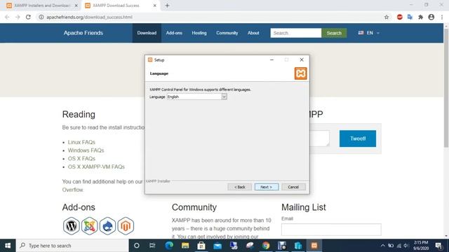This screenshot has height=252, width=449.
Task: Open Microsoft Store from taskbar
Action: pyautogui.click(x=201, y=246)
